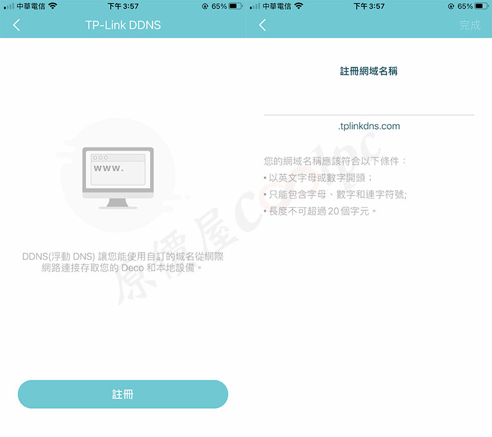This screenshot has height=437, width=492.
Task: Tap the .tplinkdns.com suffix text
Action: (369, 126)
